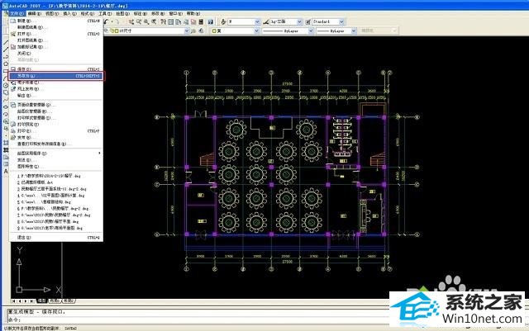Choose 关闭 (Close) in File menu
This screenshot has height=331, width=529.
tap(55, 54)
